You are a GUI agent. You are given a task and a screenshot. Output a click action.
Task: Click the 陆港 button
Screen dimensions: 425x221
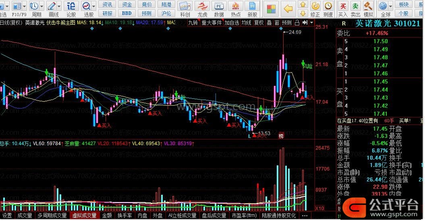[x=166, y=4]
